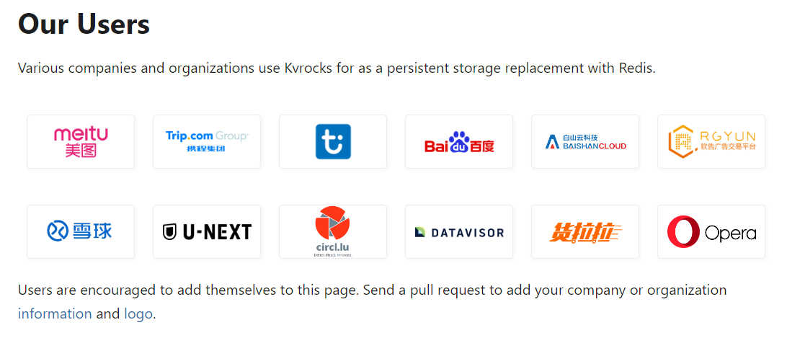The width and height of the screenshot is (787, 338).
Task: Click the Baidu paw logo card
Action: pyautogui.click(x=459, y=142)
